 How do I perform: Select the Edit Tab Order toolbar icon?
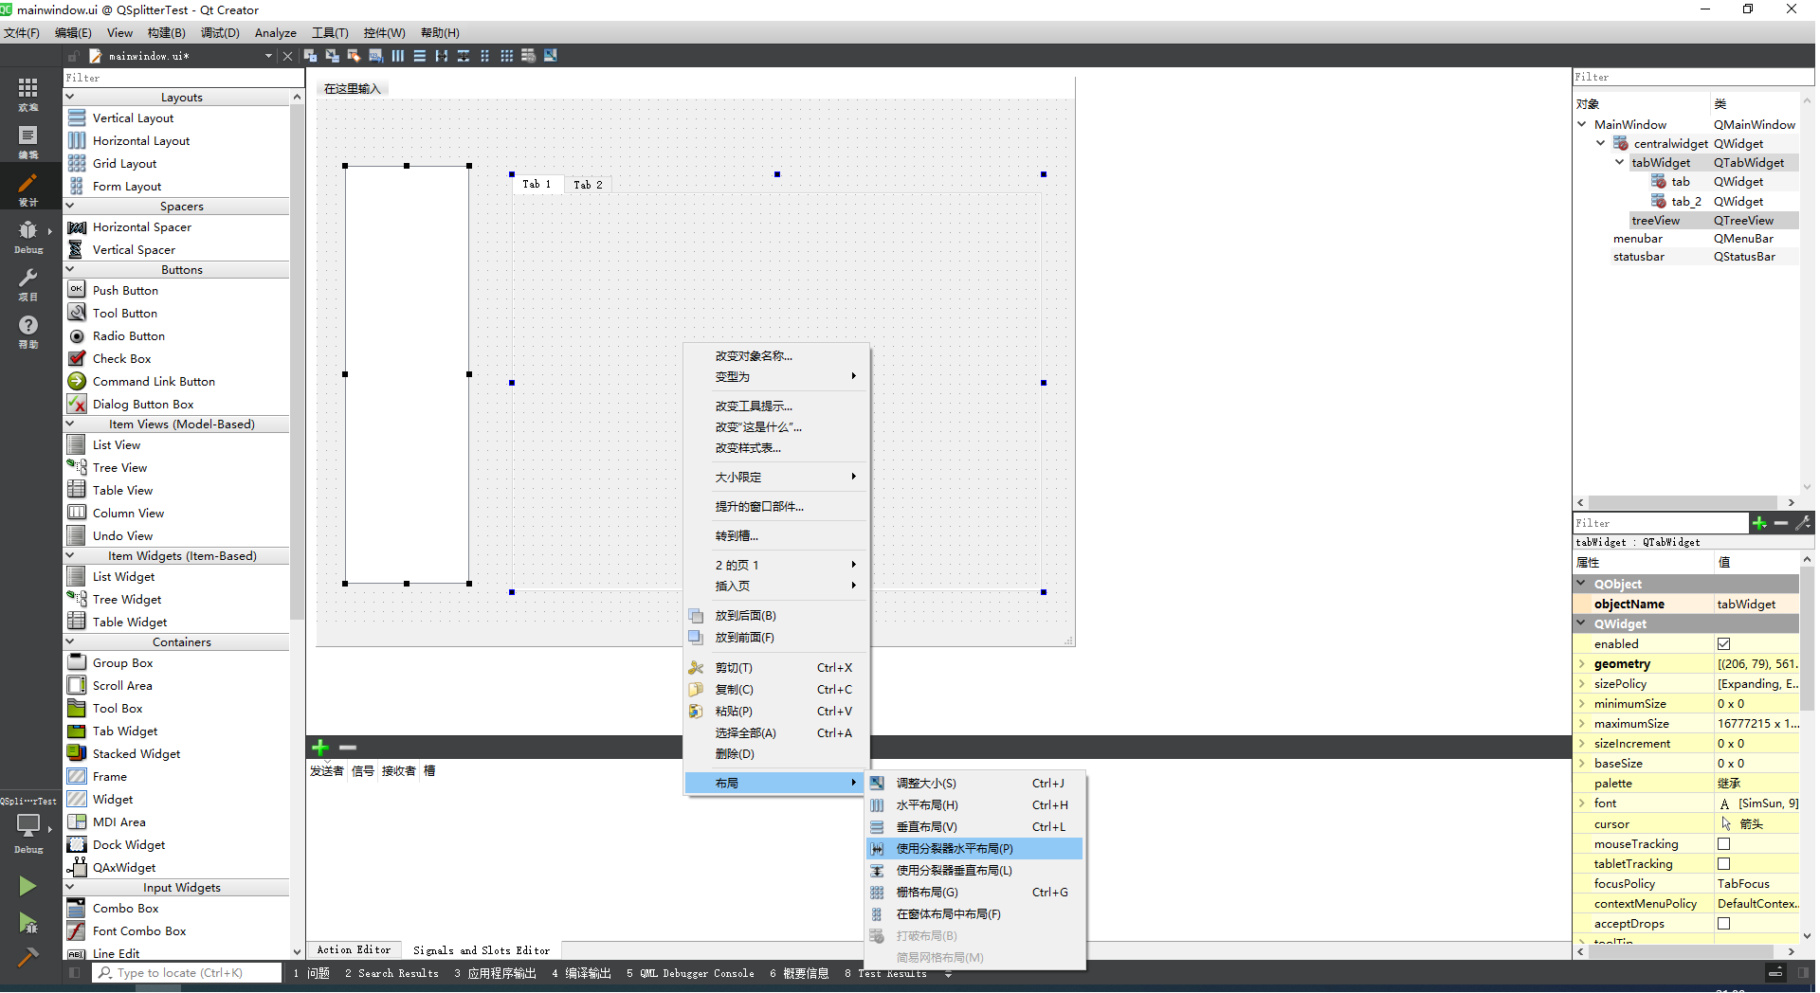click(375, 56)
